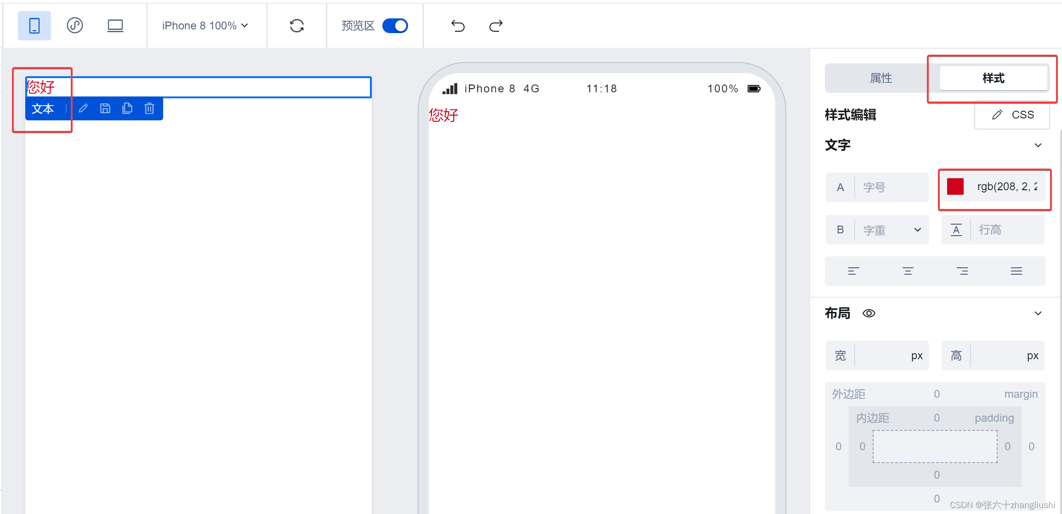Click the redo arrow icon
Image resolution: width=1062 pixels, height=514 pixels.
(x=496, y=26)
